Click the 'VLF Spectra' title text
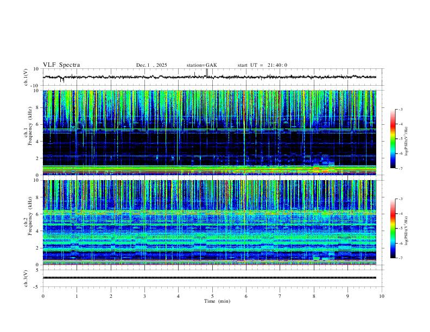430x332 pixels. pyautogui.click(x=61, y=65)
